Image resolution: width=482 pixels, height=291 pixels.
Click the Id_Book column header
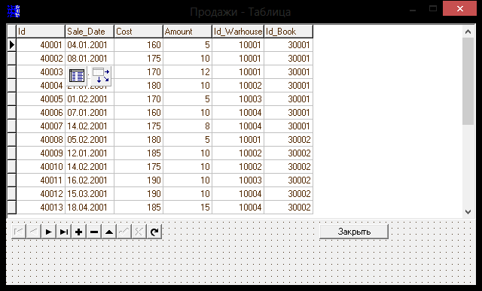[x=288, y=32]
